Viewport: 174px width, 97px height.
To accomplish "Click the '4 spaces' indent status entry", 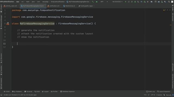I will point(159,95).
